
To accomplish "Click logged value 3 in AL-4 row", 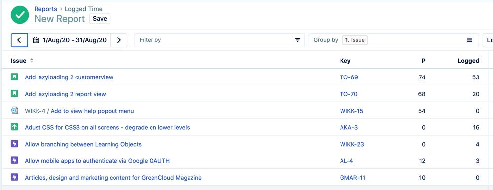I will point(478,161).
